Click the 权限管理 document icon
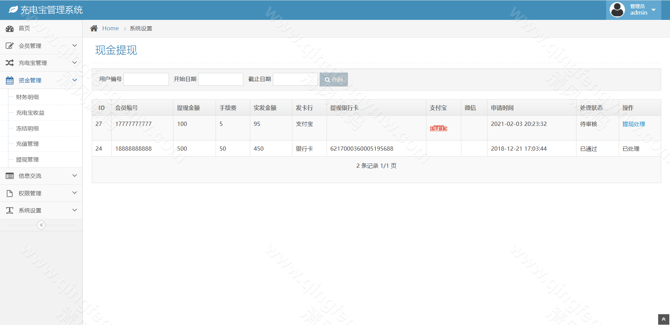 point(9,193)
